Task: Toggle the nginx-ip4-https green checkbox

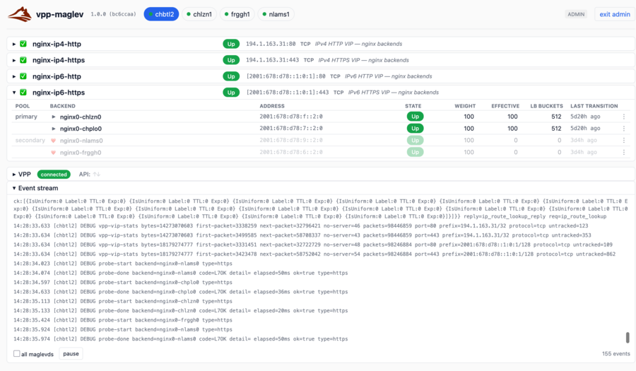Action: [x=23, y=60]
